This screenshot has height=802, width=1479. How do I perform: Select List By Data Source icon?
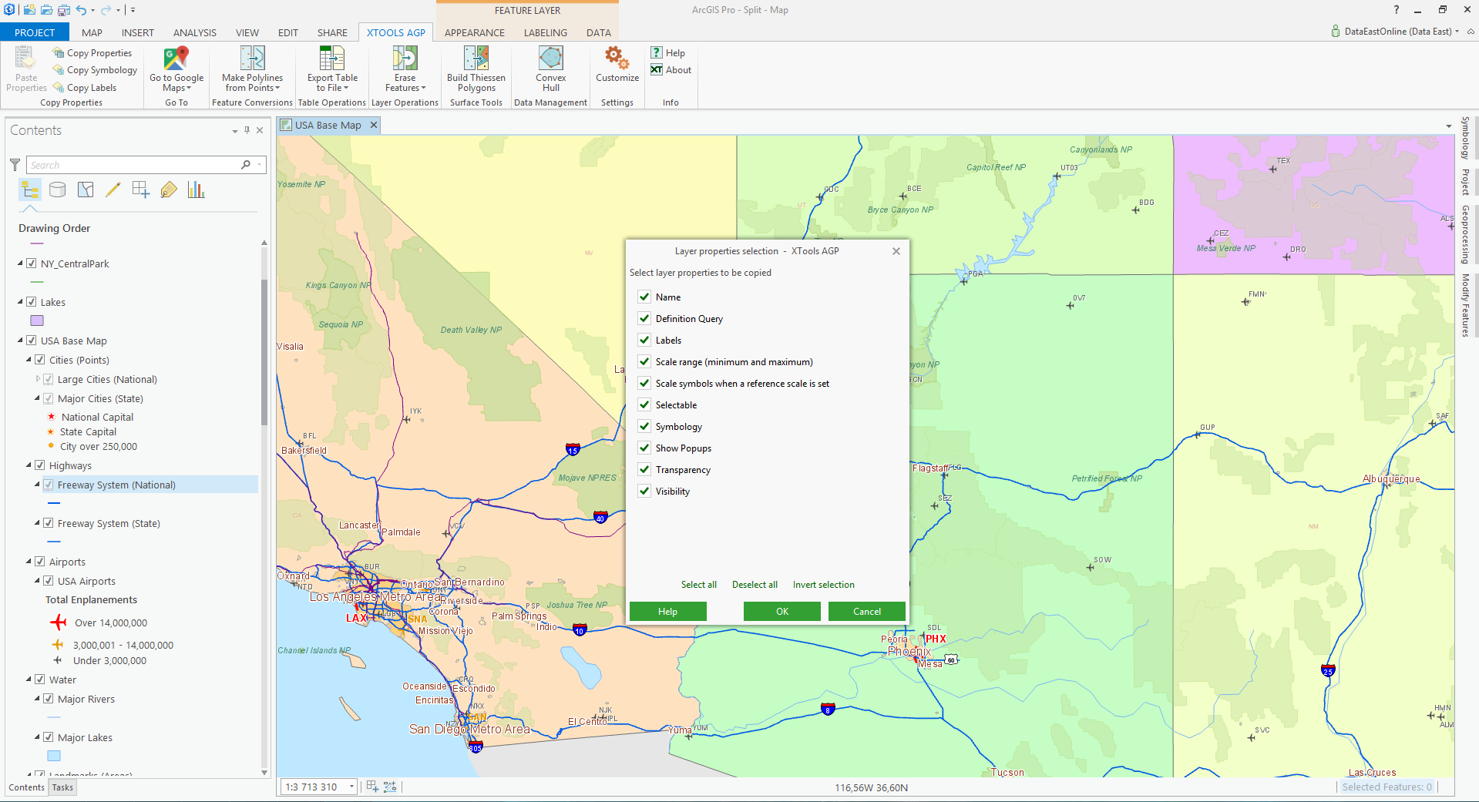[x=58, y=190]
